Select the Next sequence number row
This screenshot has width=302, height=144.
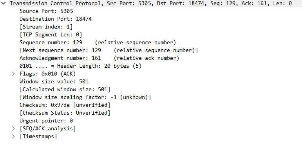[x=109, y=50]
